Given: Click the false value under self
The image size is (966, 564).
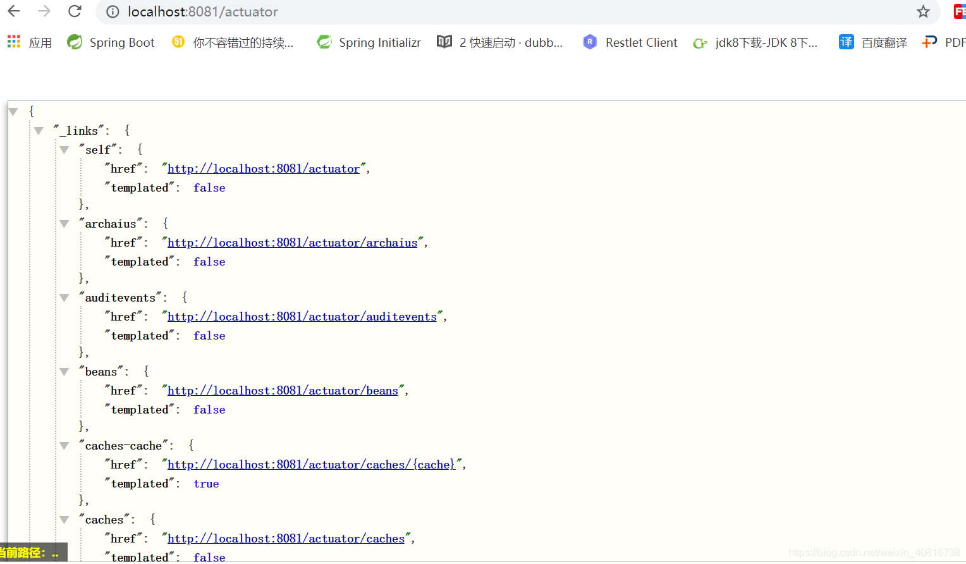Looking at the screenshot, I should click(209, 188).
